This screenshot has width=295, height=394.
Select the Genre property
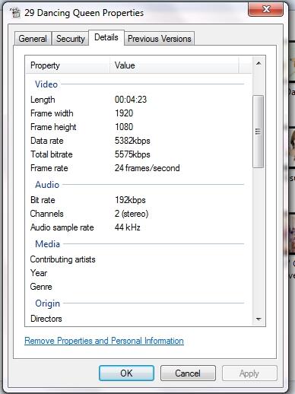(x=41, y=287)
